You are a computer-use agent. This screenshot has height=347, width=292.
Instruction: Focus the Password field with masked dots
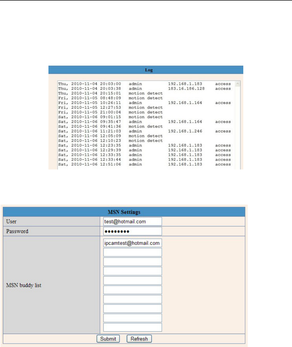pos(133,231)
